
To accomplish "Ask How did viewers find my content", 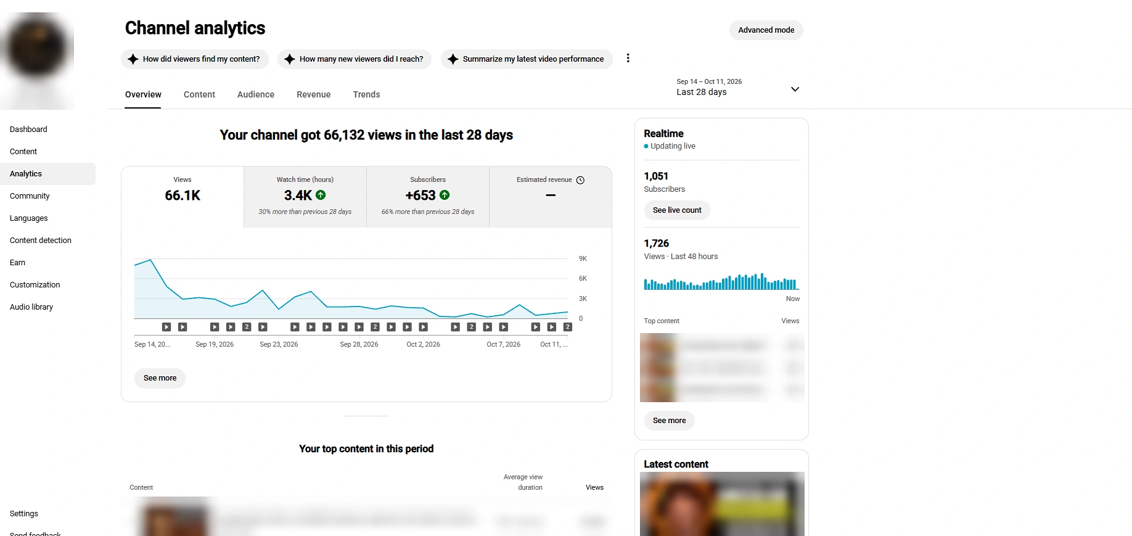I will (195, 59).
